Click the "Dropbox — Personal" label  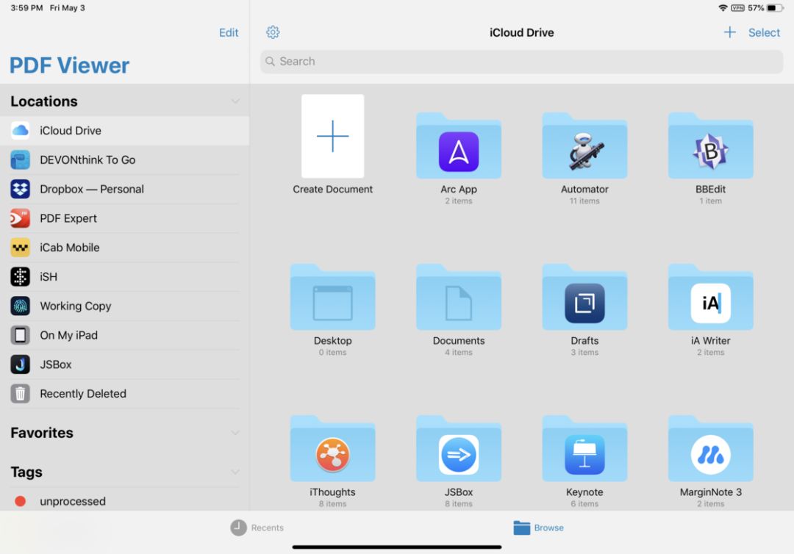tap(92, 190)
